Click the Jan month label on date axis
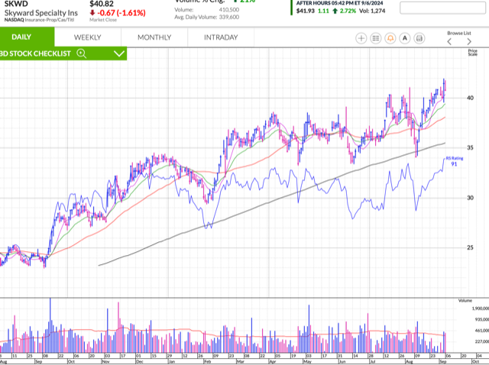The width and height of the screenshot is (489, 365). [172, 362]
